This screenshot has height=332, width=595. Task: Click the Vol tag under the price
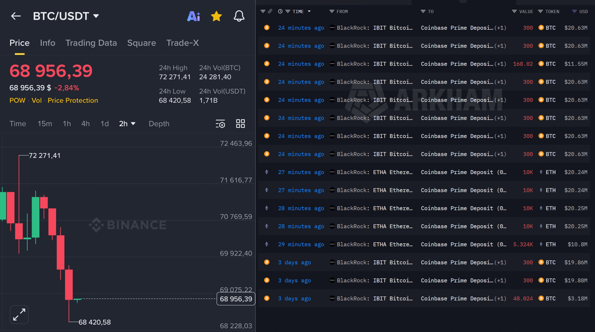coord(37,100)
